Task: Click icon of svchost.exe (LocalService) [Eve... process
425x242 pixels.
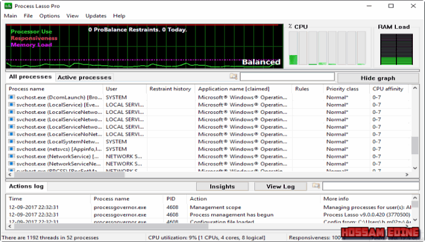Action: (x=12, y=105)
